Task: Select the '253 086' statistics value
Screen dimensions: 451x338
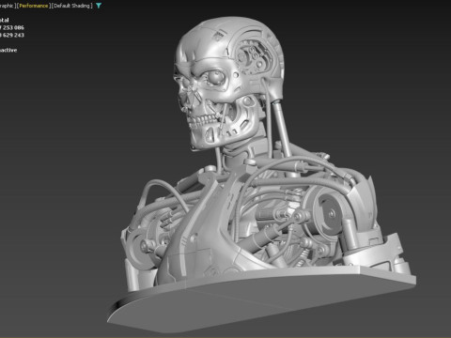Action: [x=12, y=27]
